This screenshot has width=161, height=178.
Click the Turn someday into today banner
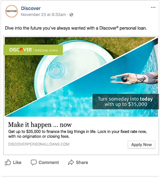point(126,102)
